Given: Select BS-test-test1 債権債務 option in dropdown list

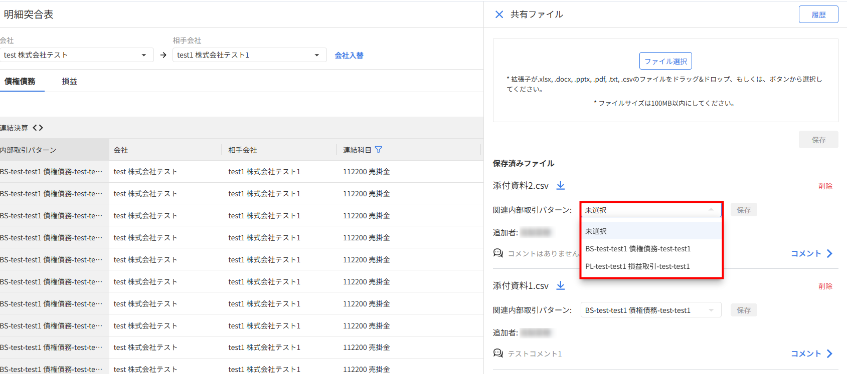Looking at the screenshot, I should 638,249.
